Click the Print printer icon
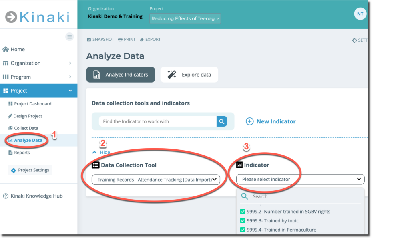Image resolution: width=410 pixels, height=238 pixels. coord(120,40)
